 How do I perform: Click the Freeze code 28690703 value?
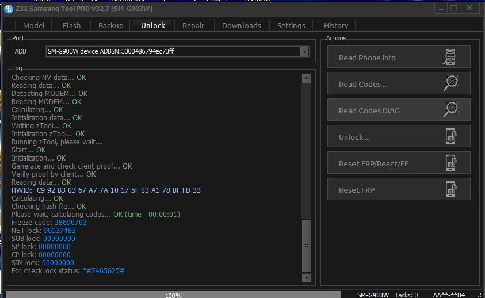71,223
